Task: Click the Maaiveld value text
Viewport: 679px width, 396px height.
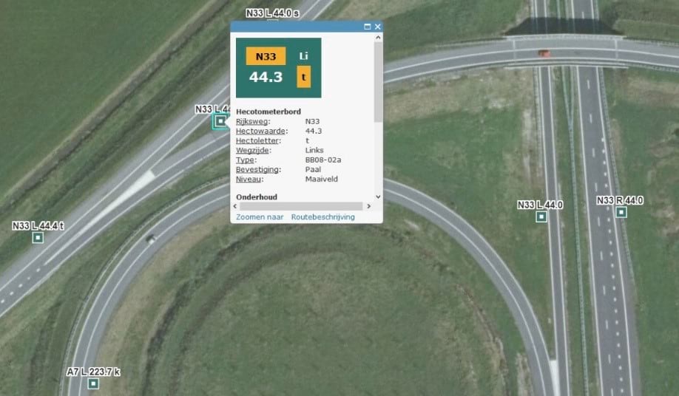Action: coord(321,179)
